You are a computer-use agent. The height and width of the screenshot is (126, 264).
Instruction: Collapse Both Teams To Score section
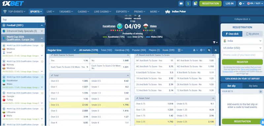click(128, 55)
